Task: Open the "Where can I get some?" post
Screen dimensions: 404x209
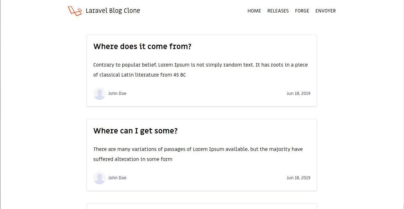Action: click(x=136, y=131)
